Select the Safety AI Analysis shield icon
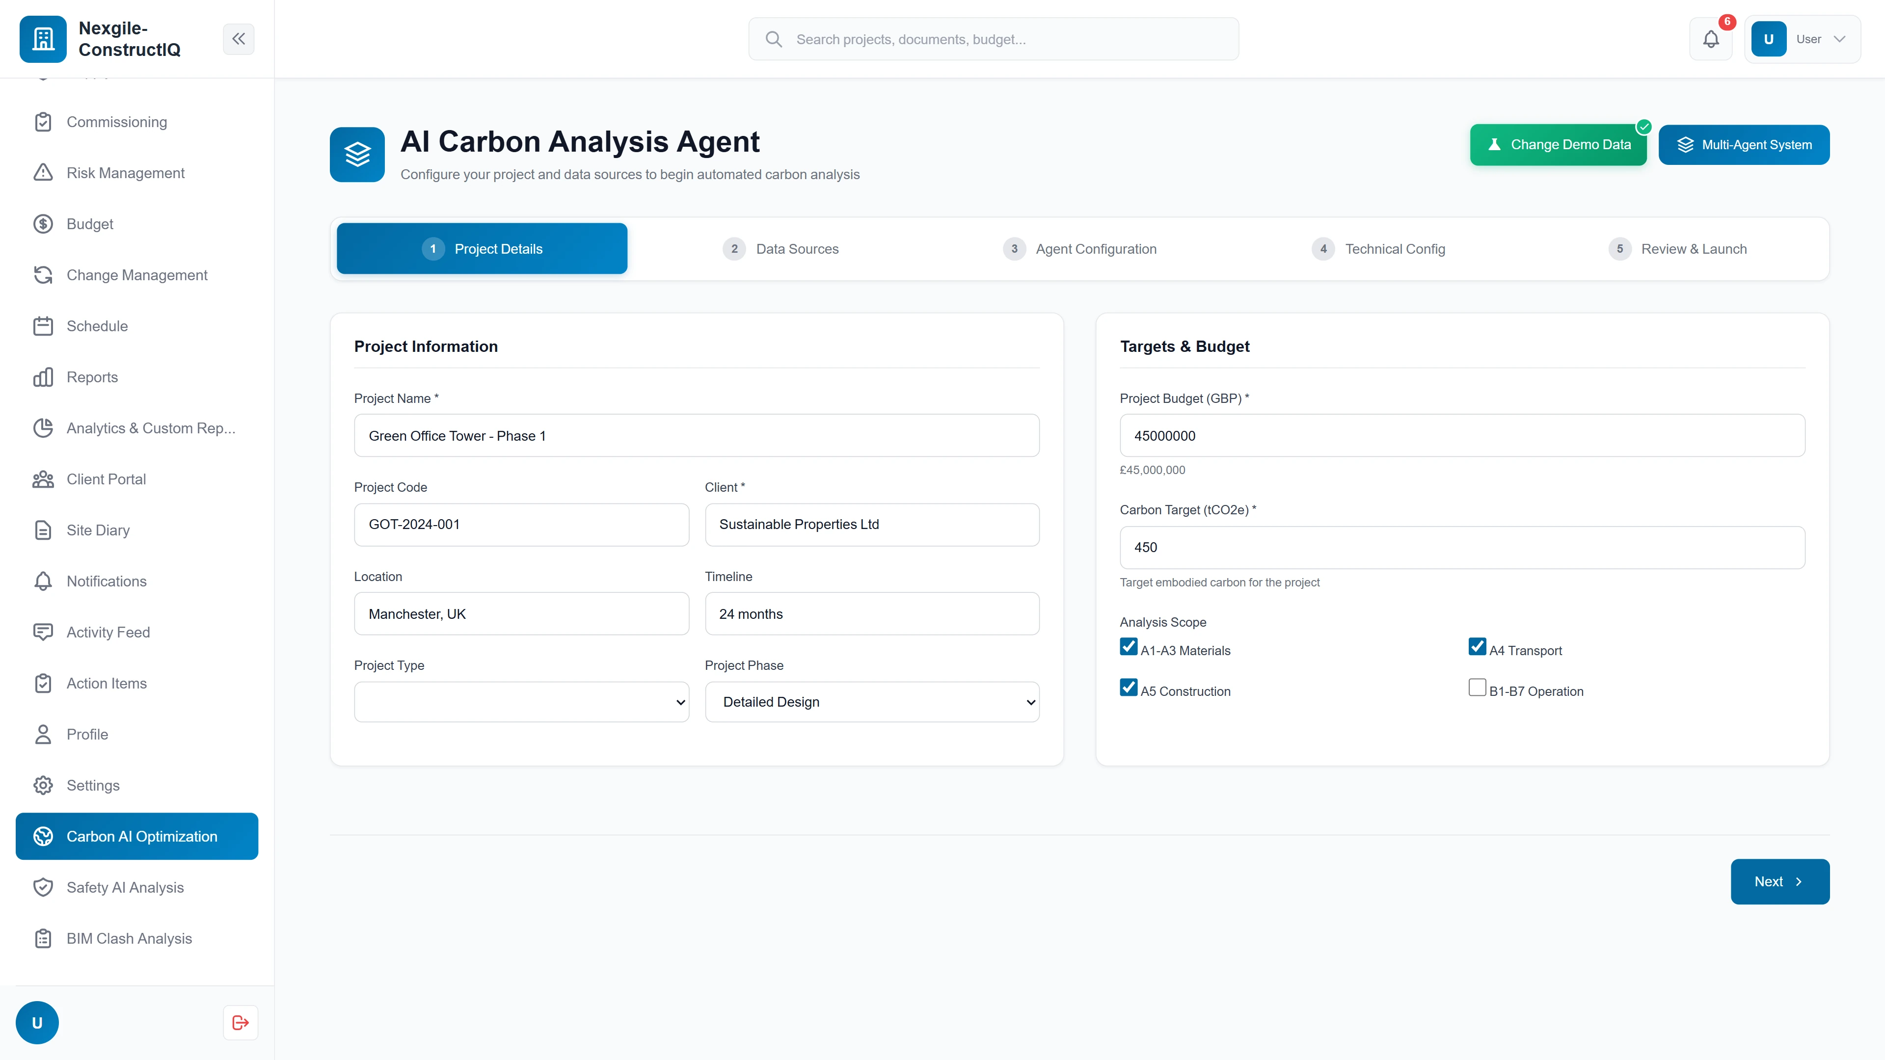Image resolution: width=1885 pixels, height=1060 pixels. [43, 887]
